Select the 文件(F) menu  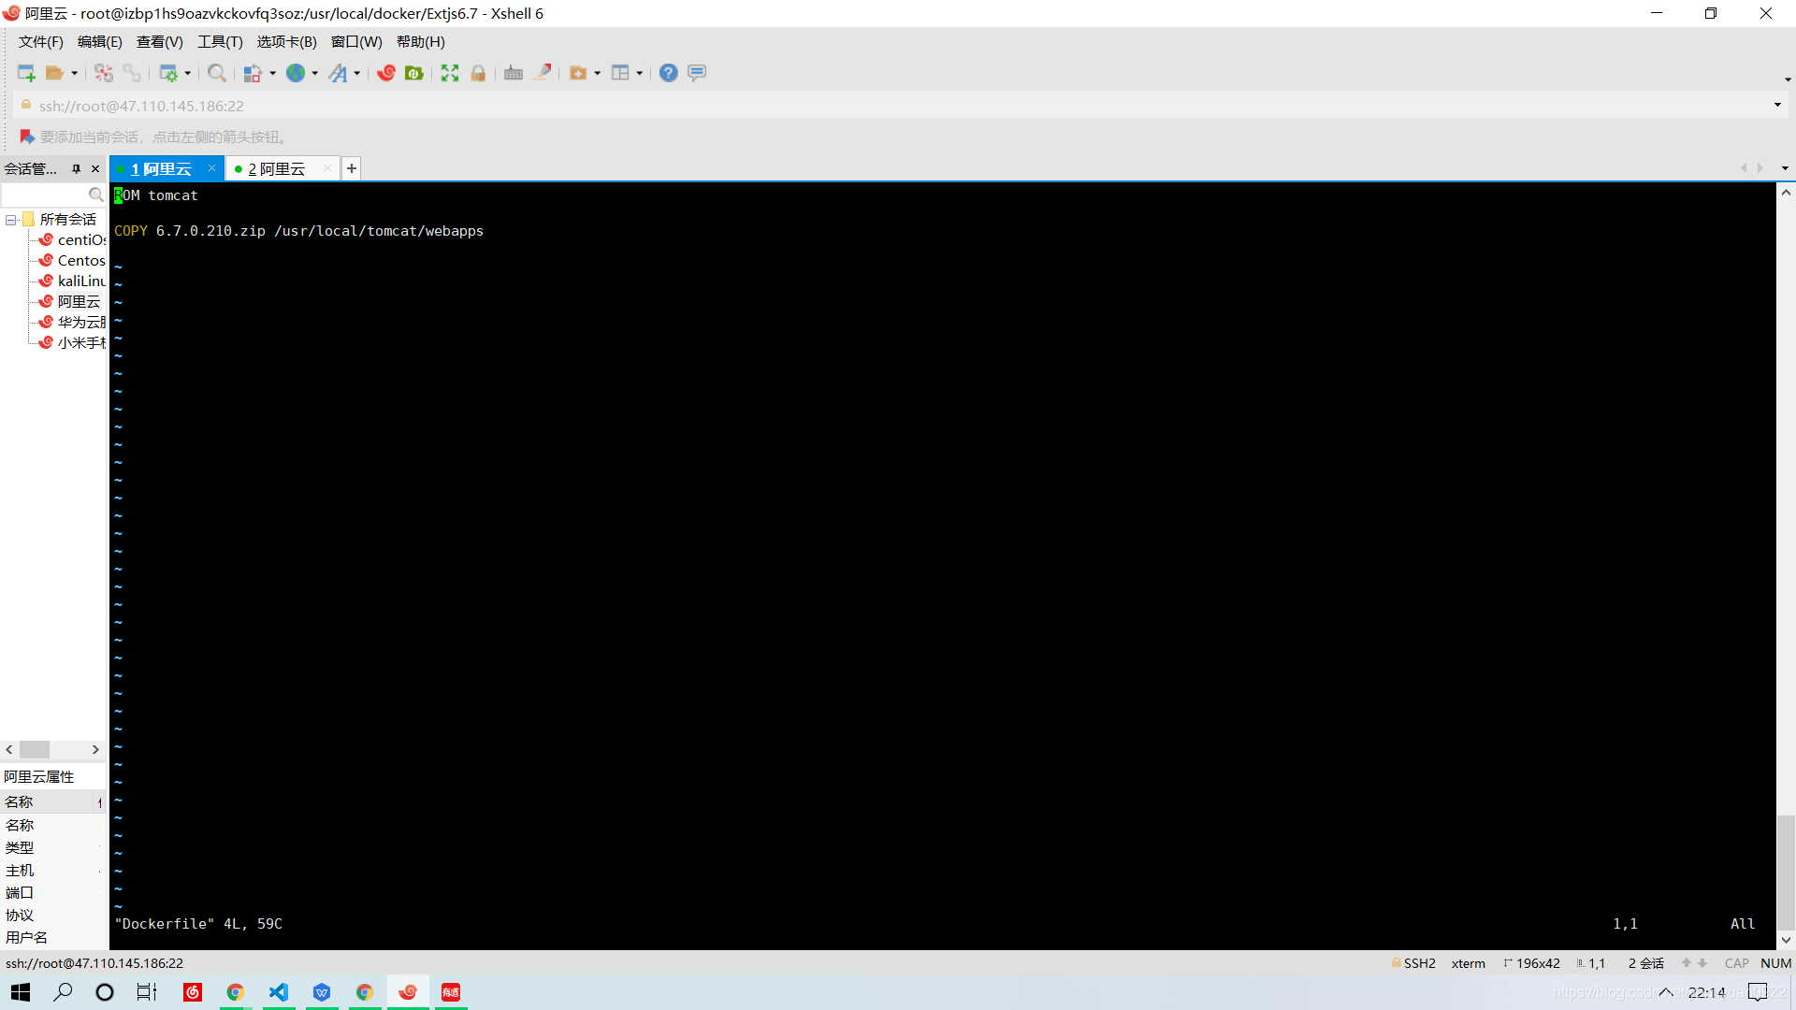click(x=39, y=41)
